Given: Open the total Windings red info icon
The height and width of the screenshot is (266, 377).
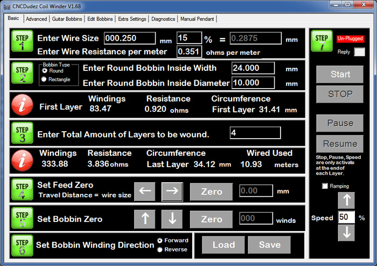Looking at the screenshot, I should click(x=23, y=161).
